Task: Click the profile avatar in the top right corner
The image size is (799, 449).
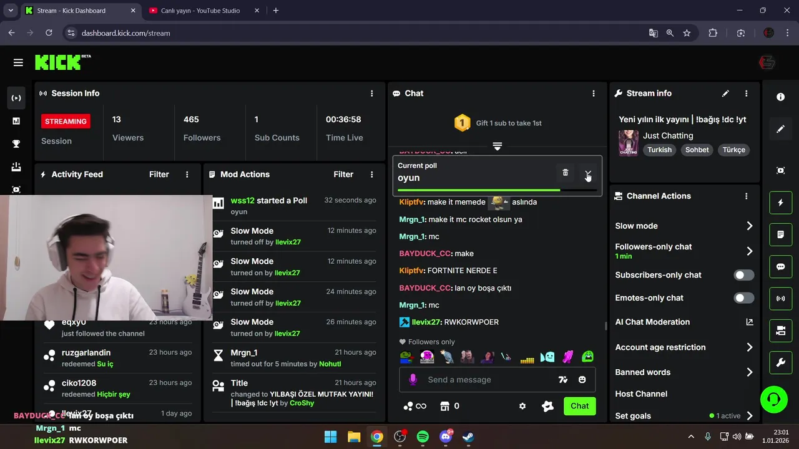Action: tap(767, 62)
